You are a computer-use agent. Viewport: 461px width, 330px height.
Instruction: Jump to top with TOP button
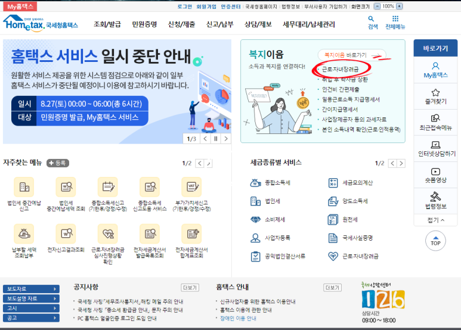pos(435,241)
